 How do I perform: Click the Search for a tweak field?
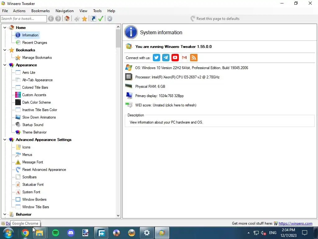[x=24, y=19]
